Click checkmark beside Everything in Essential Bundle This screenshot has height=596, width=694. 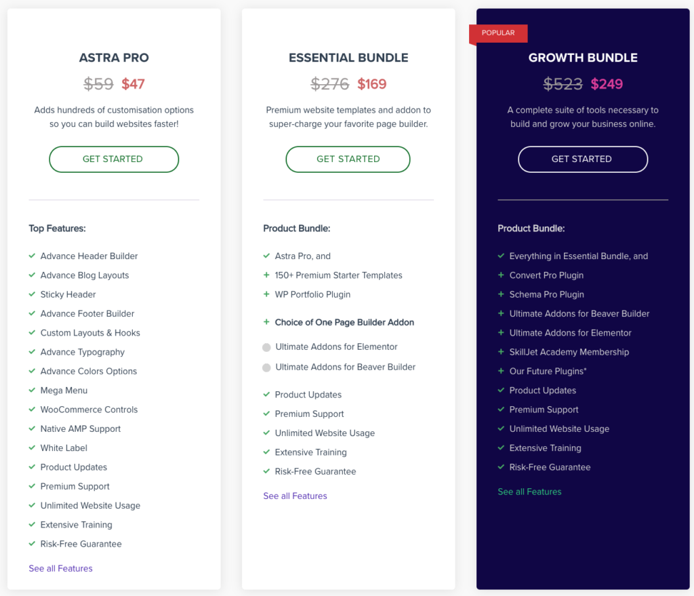[501, 256]
